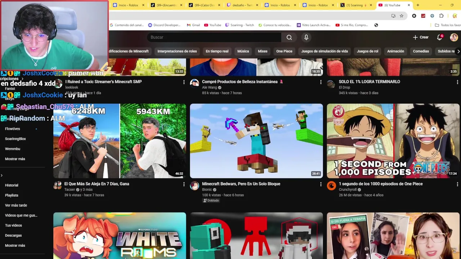The width and height of the screenshot is (461, 259).
Task: Click the Crunchyroll channel avatar
Action: (331, 186)
